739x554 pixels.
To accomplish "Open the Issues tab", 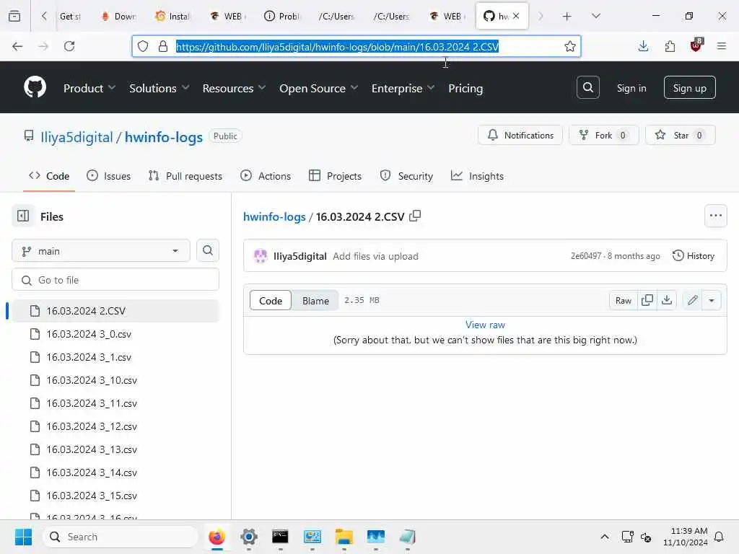I will point(109,176).
